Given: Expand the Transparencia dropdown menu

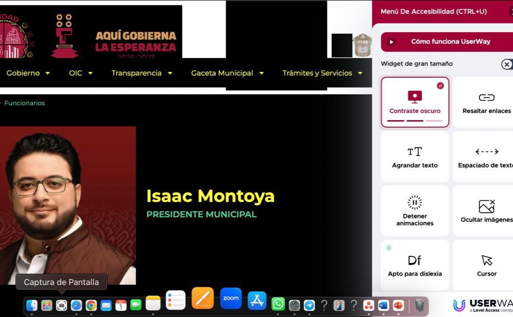Looking at the screenshot, I should point(141,73).
